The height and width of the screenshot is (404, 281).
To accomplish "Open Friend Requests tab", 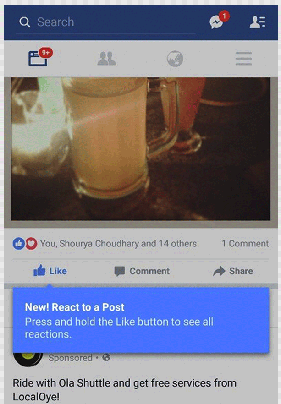I will [x=106, y=59].
